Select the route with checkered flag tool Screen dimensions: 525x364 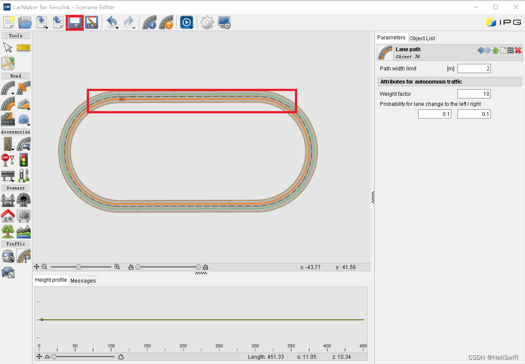tap(23, 256)
